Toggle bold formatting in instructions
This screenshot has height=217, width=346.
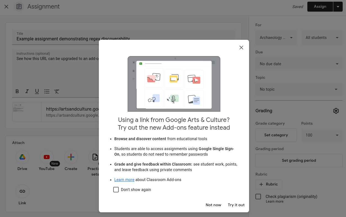(x=17, y=91)
